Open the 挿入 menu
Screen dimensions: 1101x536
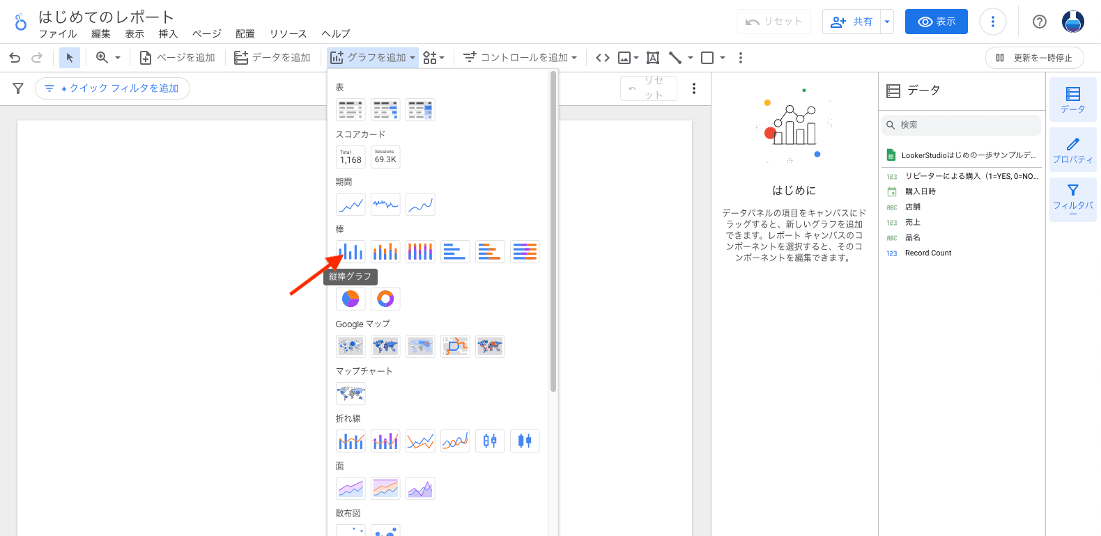click(168, 34)
